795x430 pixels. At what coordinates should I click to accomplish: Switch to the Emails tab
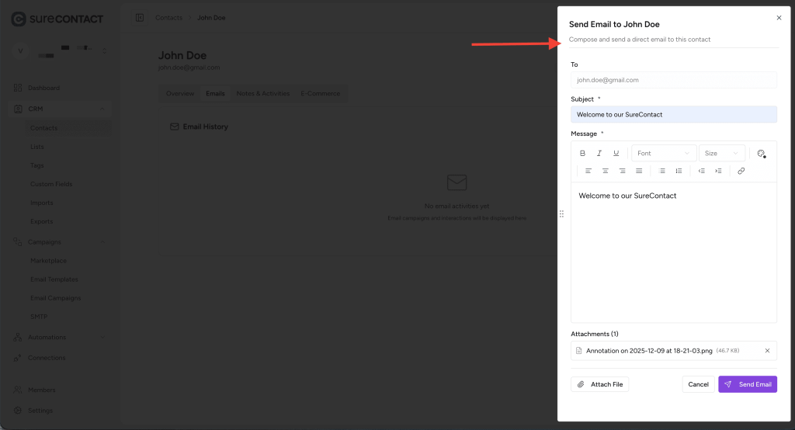click(215, 93)
